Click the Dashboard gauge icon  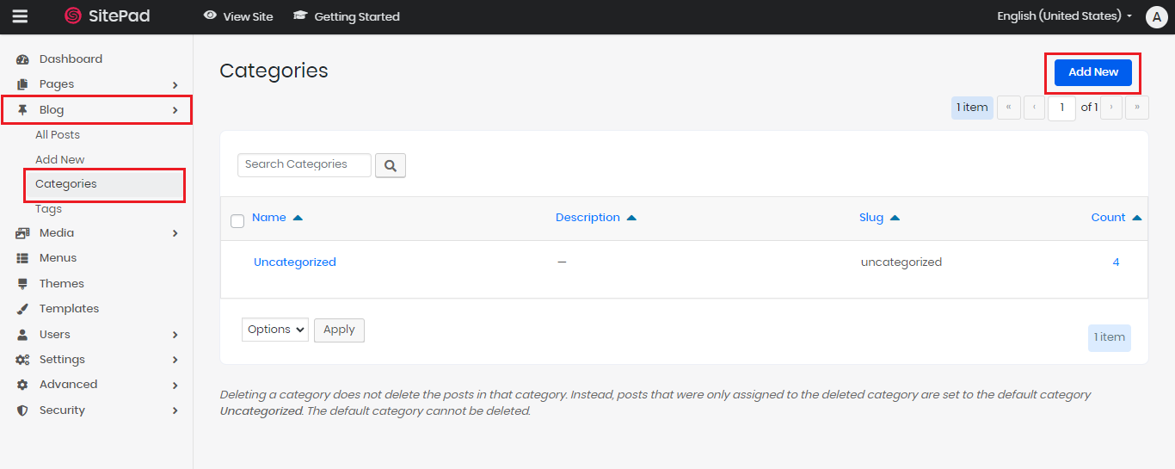[23, 59]
